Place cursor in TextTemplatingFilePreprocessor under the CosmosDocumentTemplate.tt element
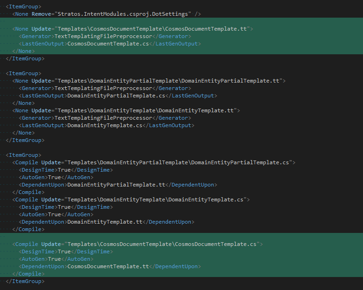363x290 pixels. [x=103, y=36]
